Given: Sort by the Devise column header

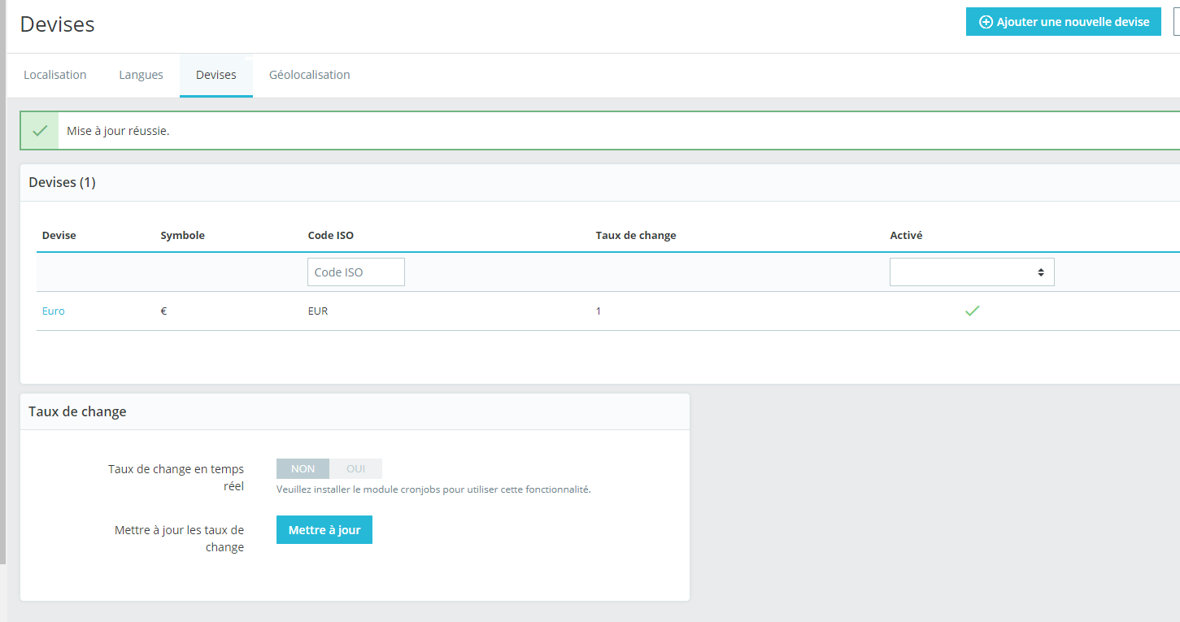Looking at the screenshot, I should tap(59, 235).
